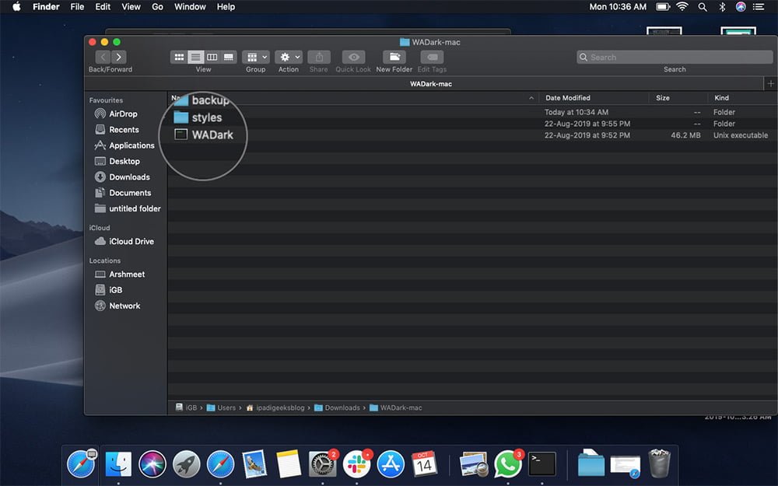The height and width of the screenshot is (486, 778).
Task: Toggle the Name column sort chevron
Action: tap(531, 98)
